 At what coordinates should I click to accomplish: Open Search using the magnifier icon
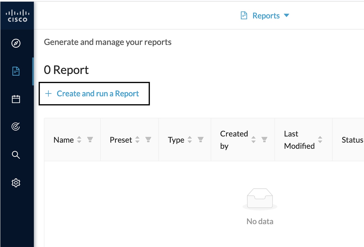click(16, 155)
